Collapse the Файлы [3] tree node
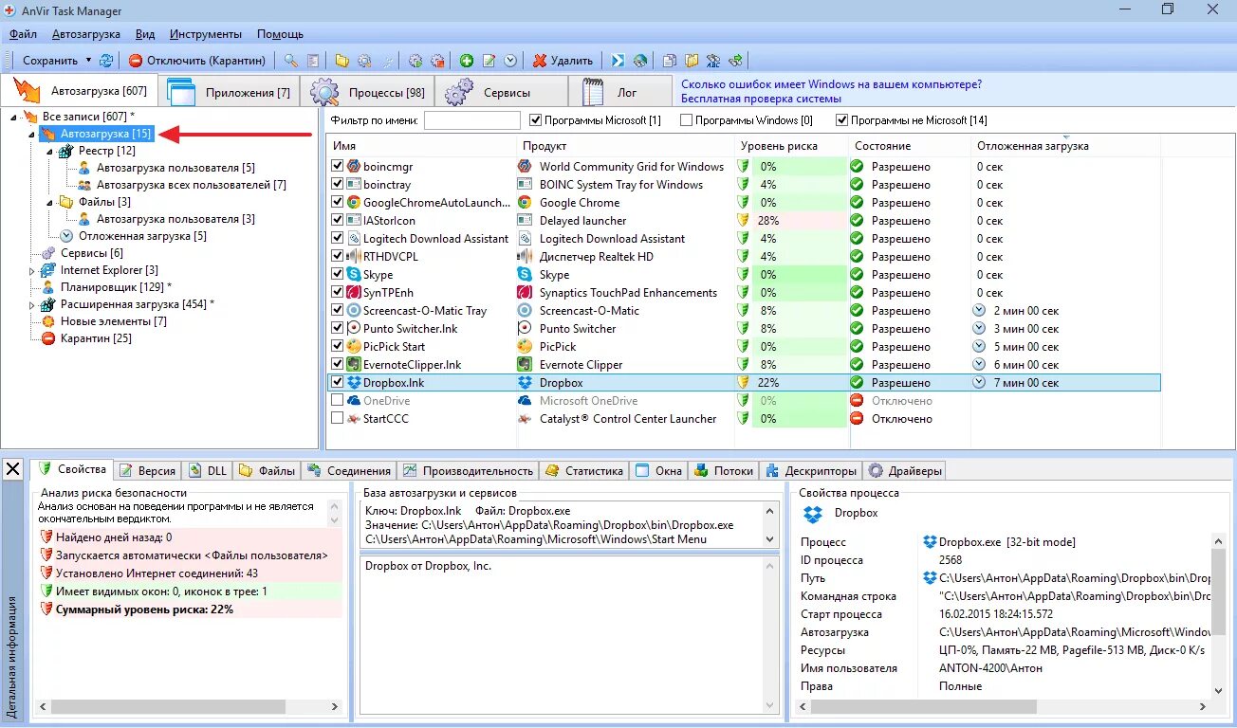Screen dimensions: 1237x728 [49, 203]
